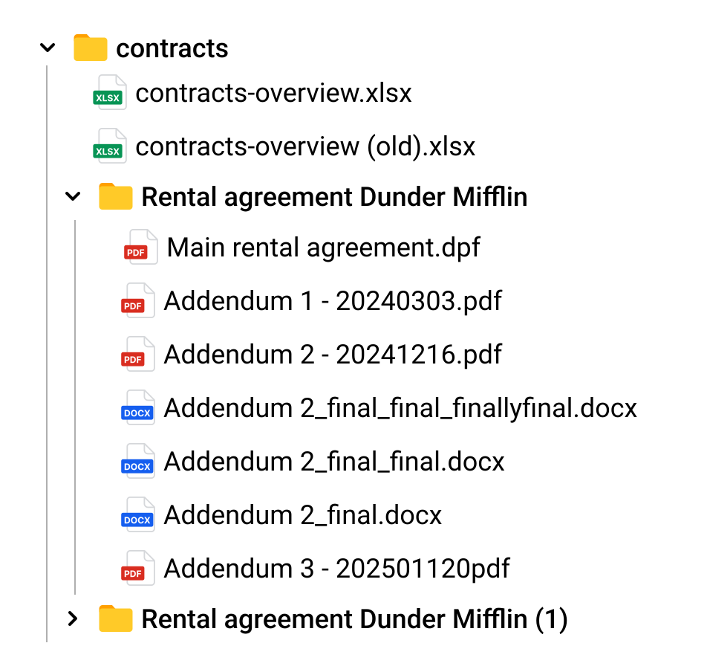Click DOCX icon of Addendum 2_final_final_finallyfinal
Screen dimensions: 707x672
point(137,408)
